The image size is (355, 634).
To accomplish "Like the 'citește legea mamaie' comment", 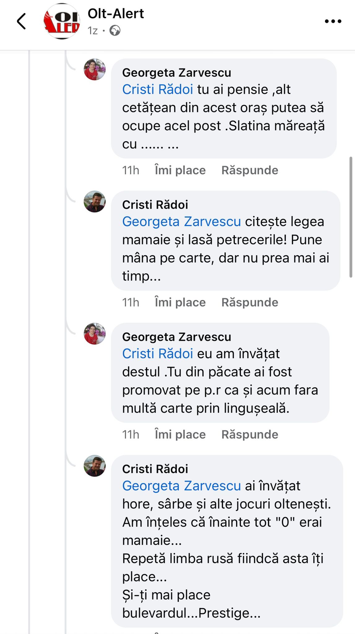I will (180, 302).
